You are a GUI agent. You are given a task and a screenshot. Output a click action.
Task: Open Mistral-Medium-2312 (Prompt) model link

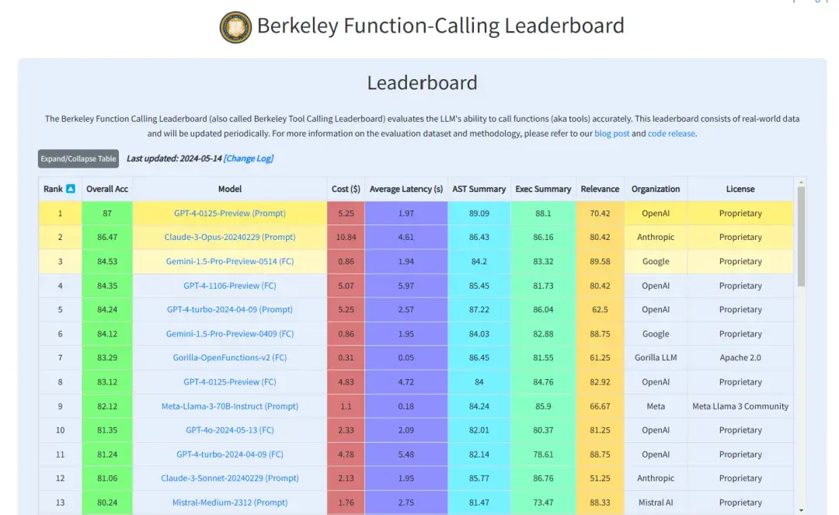[x=230, y=503]
